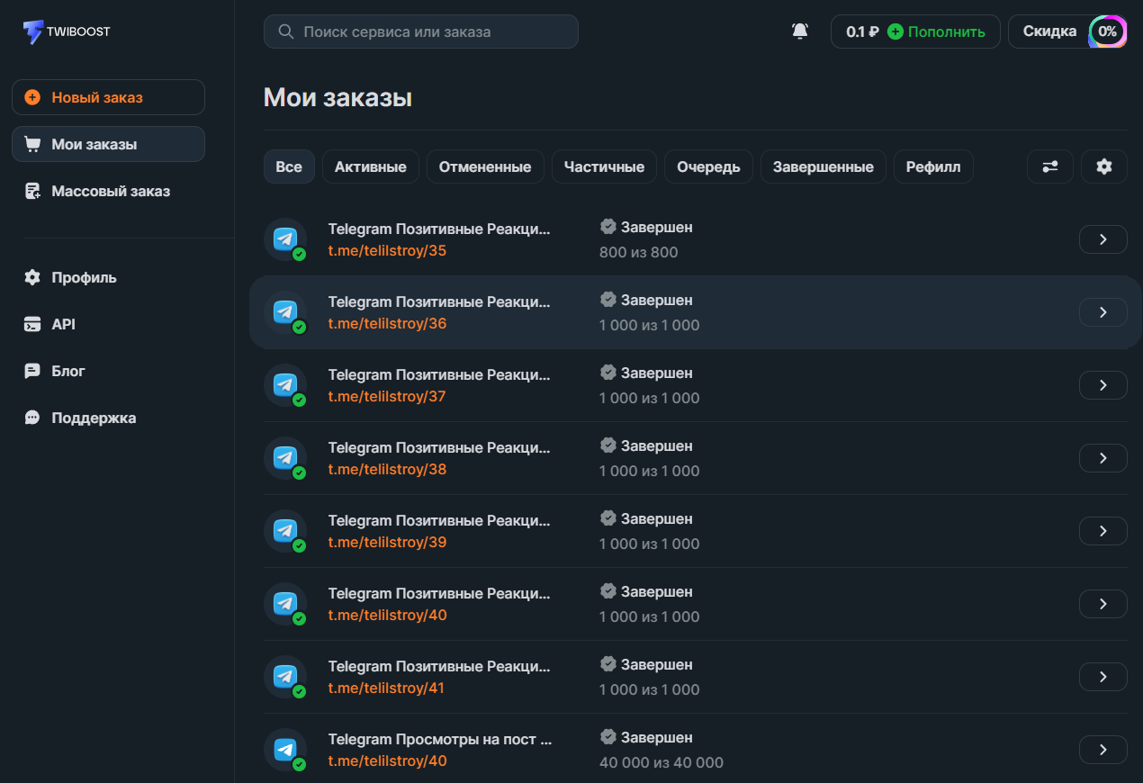The height and width of the screenshot is (783, 1143).
Task: Show Завершенные orders tab
Action: [x=823, y=166]
